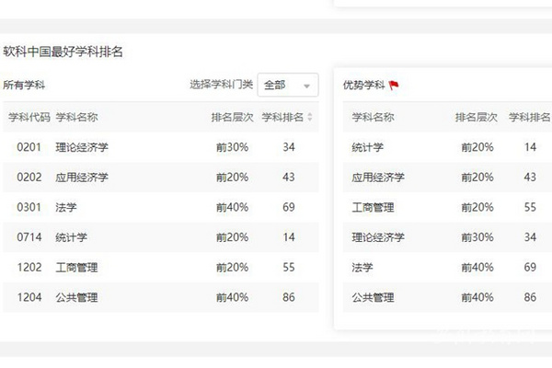Select subject code 0301
This screenshot has height=368, width=552.
click(x=29, y=207)
